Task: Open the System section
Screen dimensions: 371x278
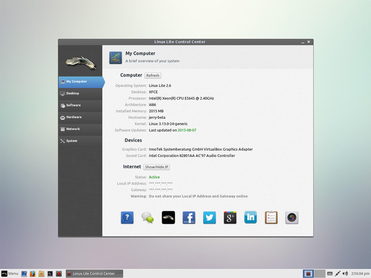Action: pyautogui.click(x=80, y=141)
